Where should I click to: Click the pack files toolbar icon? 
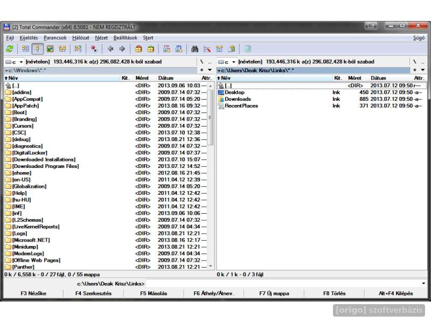138,49
